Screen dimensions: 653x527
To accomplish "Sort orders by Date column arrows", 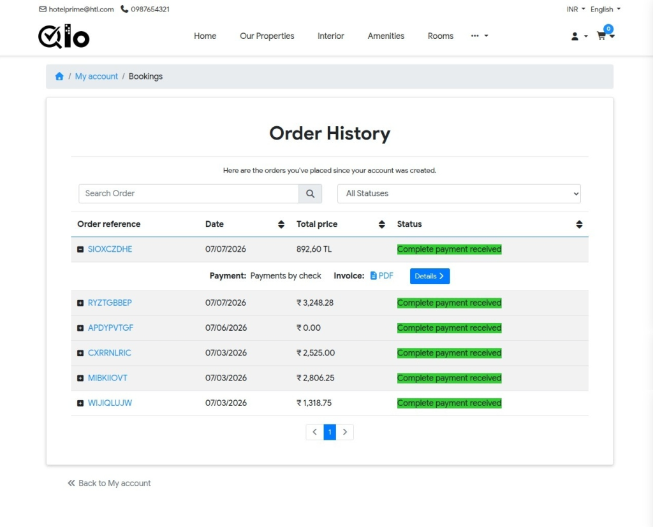I will tap(281, 224).
